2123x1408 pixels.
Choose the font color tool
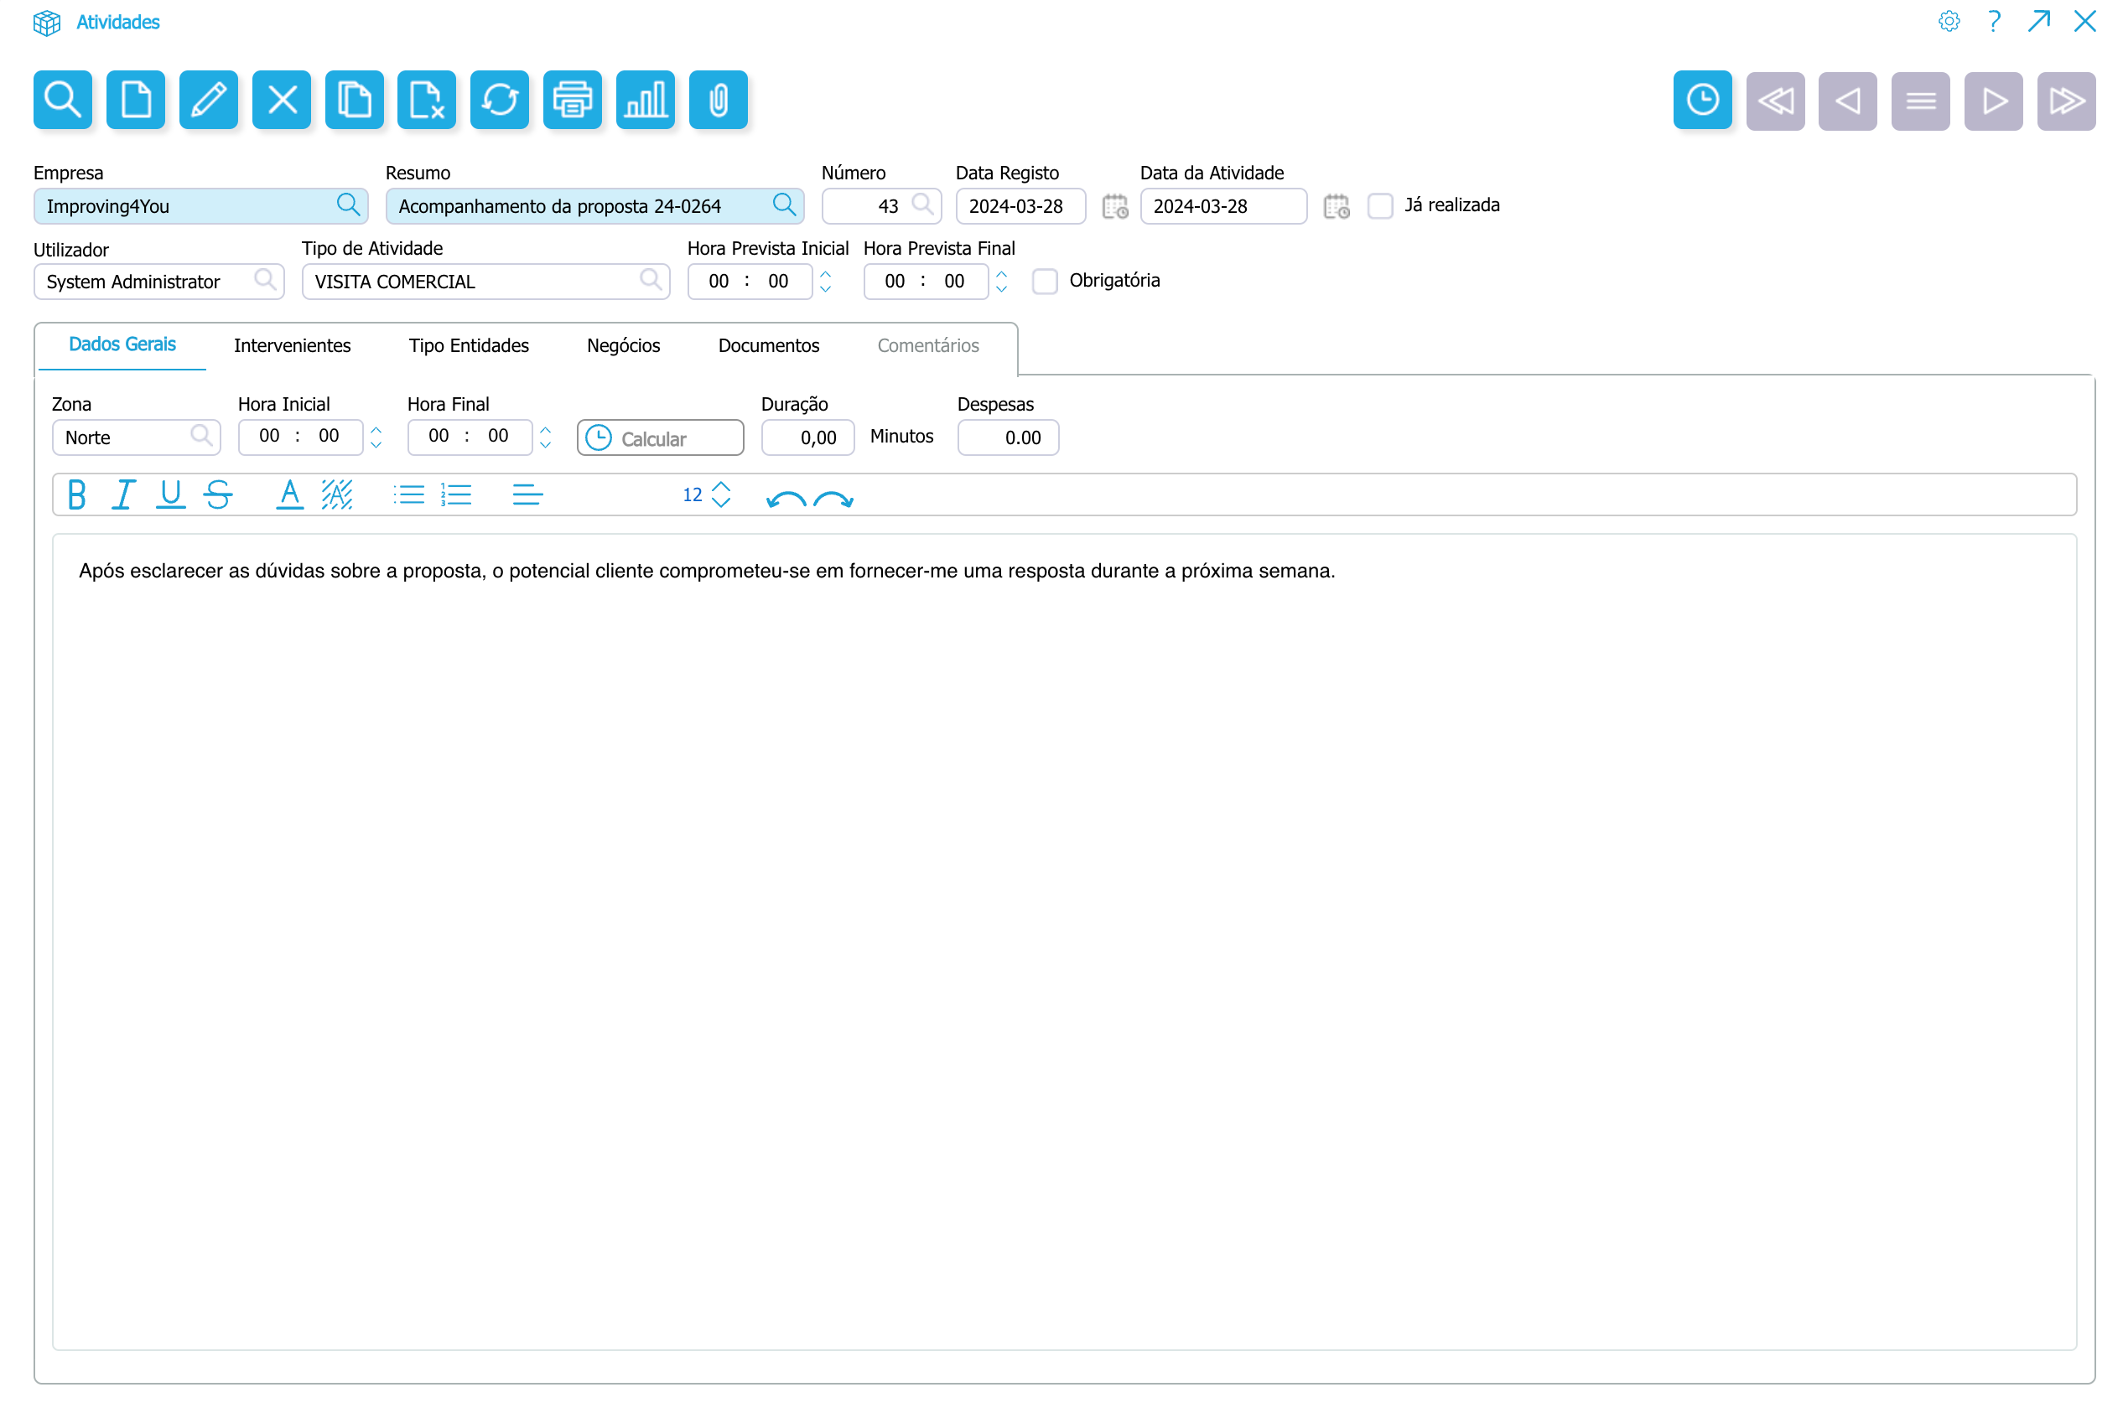(x=288, y=494)
